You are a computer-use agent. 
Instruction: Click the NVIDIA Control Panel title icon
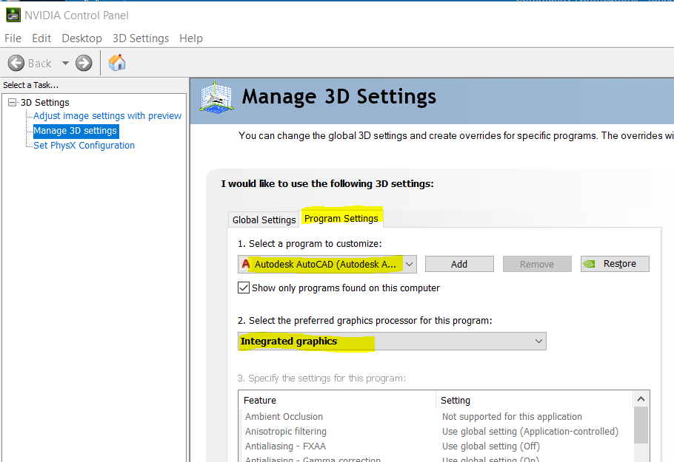[13, 15]
